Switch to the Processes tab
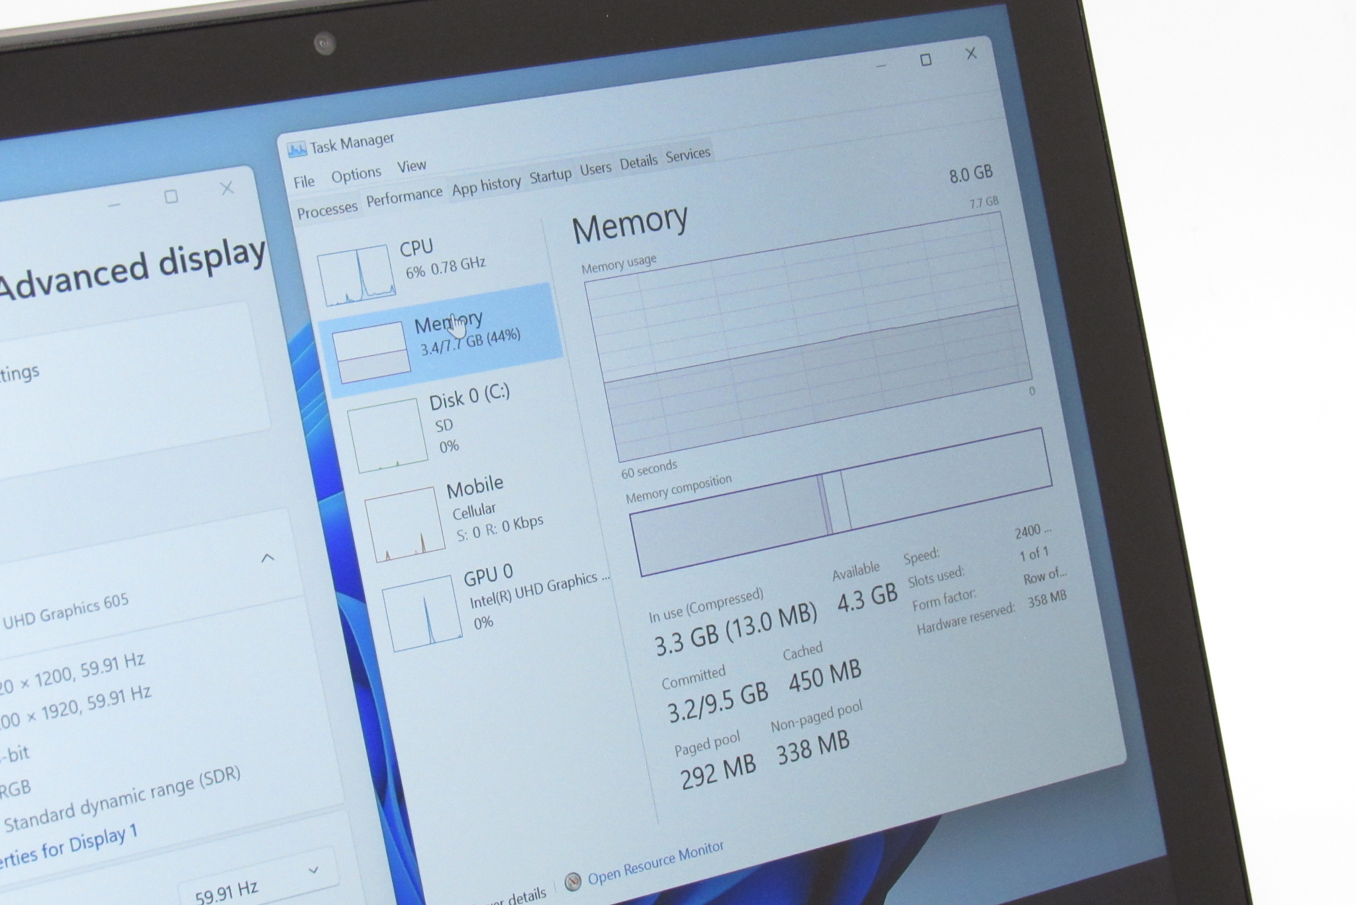Screen dimensions: 1356x905 [x=327, y=211]
